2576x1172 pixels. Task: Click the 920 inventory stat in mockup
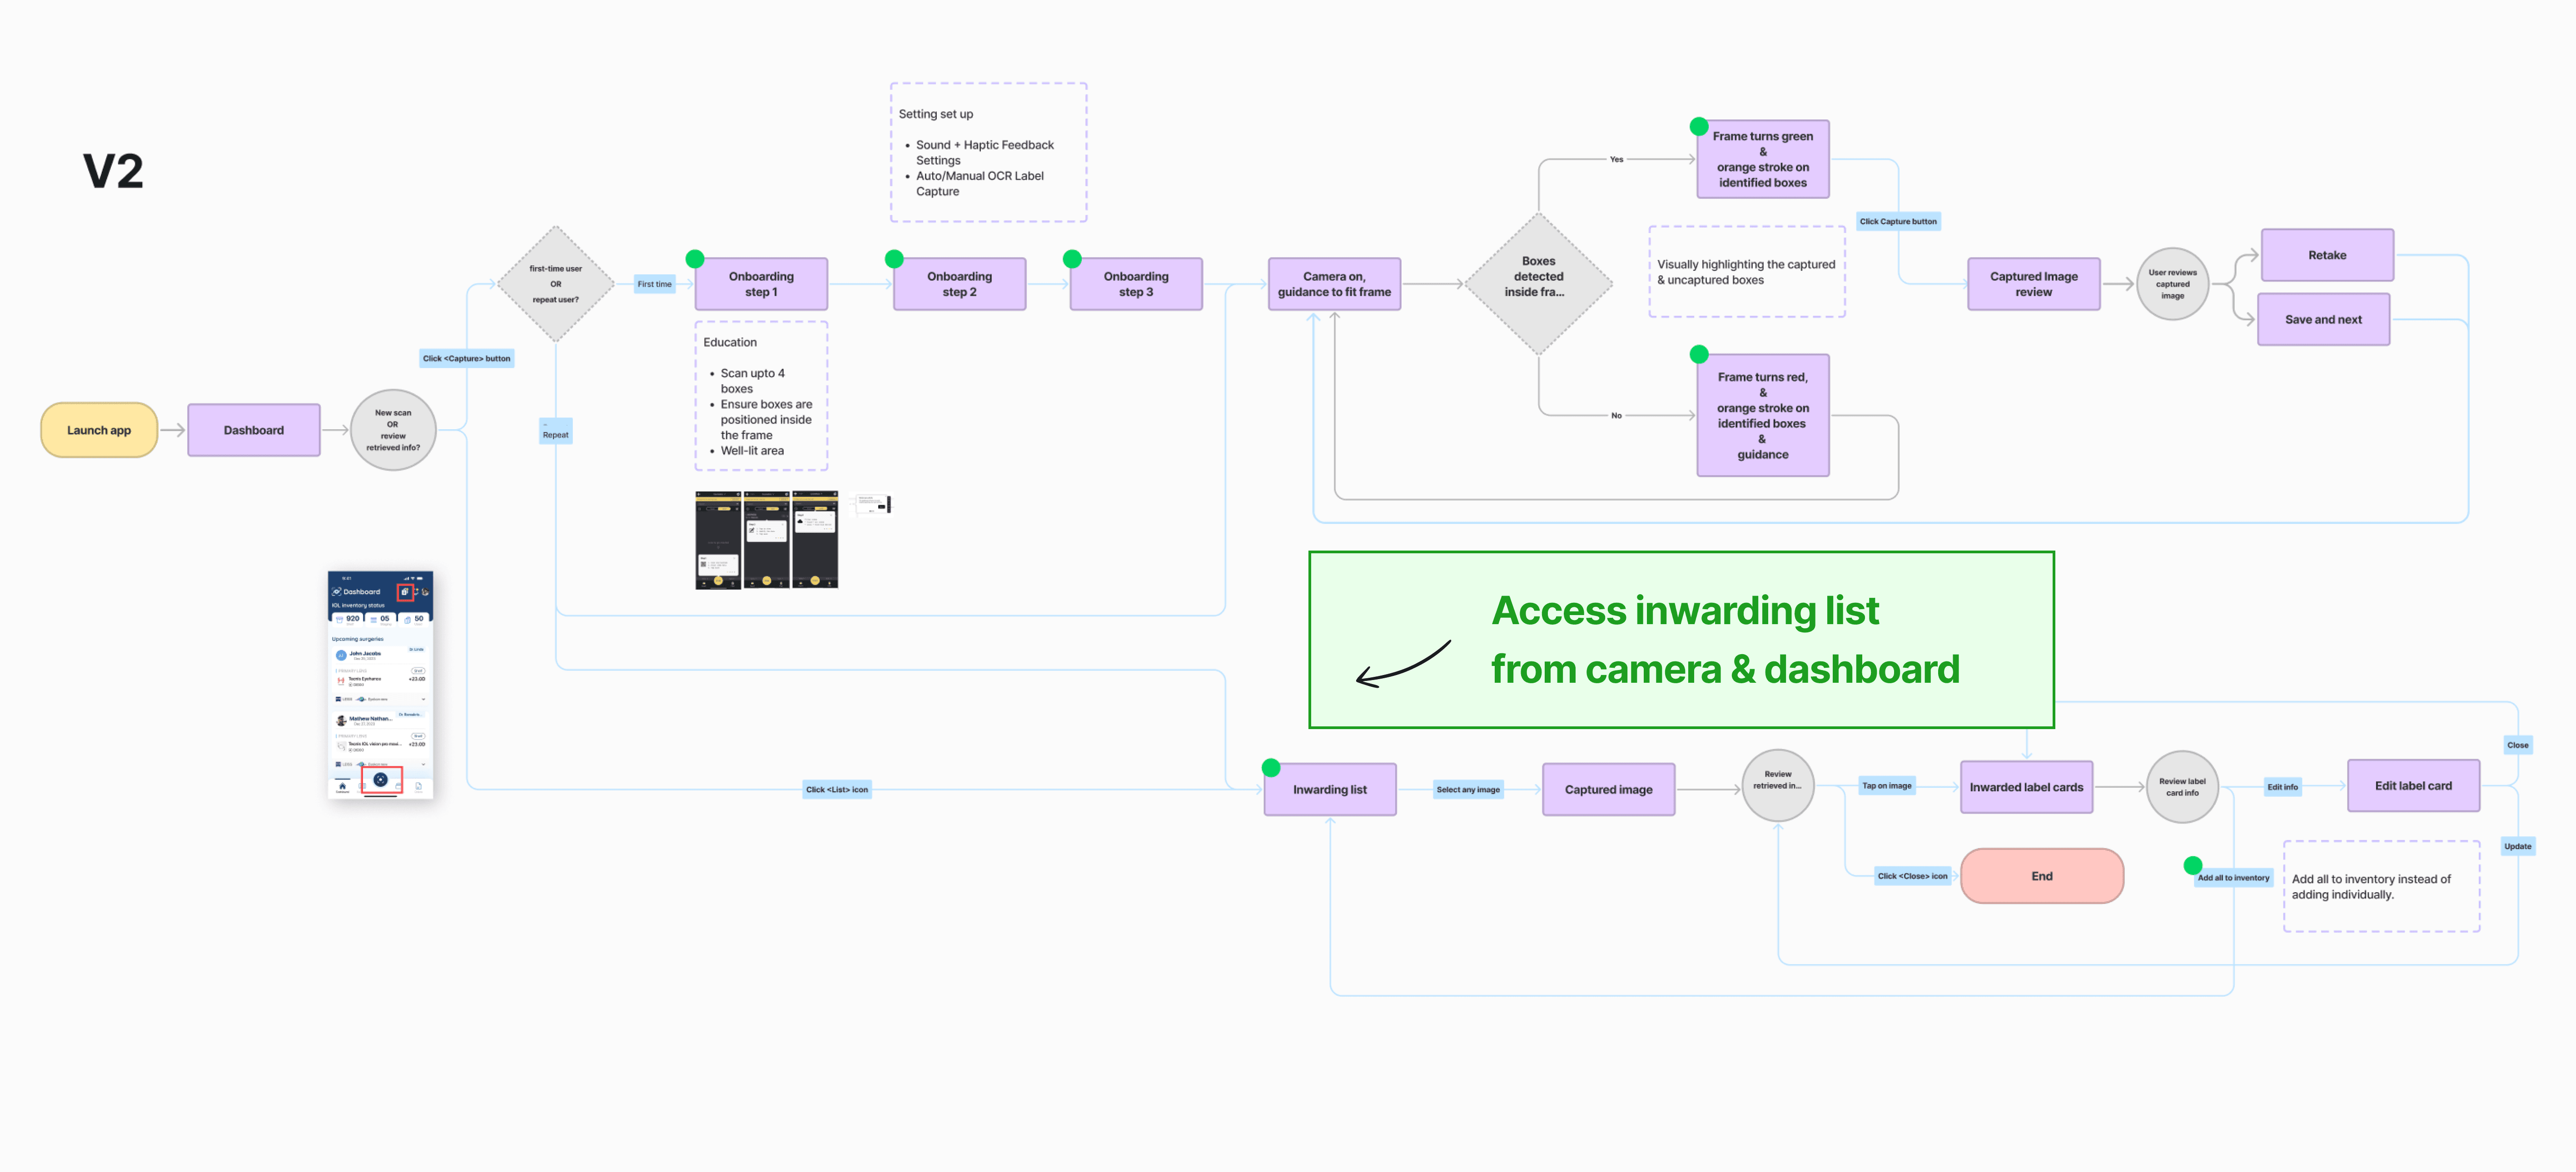349,619
